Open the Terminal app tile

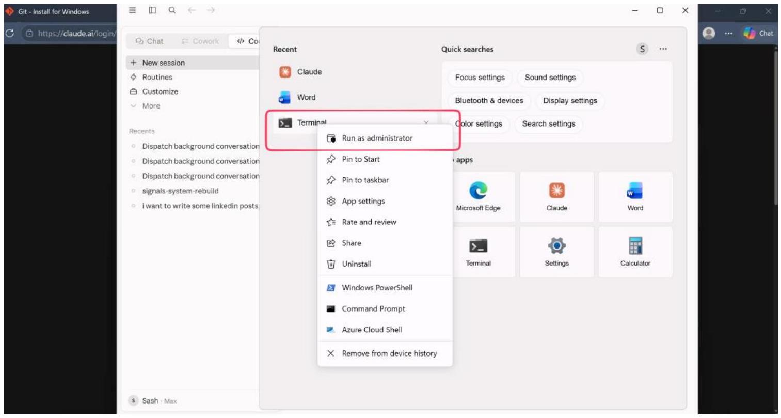(478, 252)
